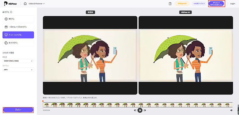The height and width of the screenshot is (115, 239).
Task: Click the original video preview
Action: pos(90,55)
